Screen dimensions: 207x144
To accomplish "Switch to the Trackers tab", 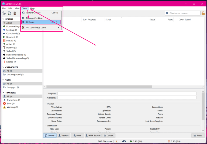I will (64, 135).
